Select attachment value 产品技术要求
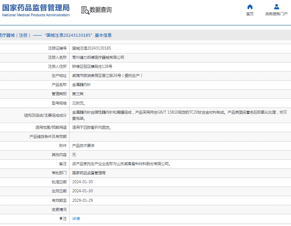Image resolution: width=291 pixels, height=226 pixels. point(83,146)
